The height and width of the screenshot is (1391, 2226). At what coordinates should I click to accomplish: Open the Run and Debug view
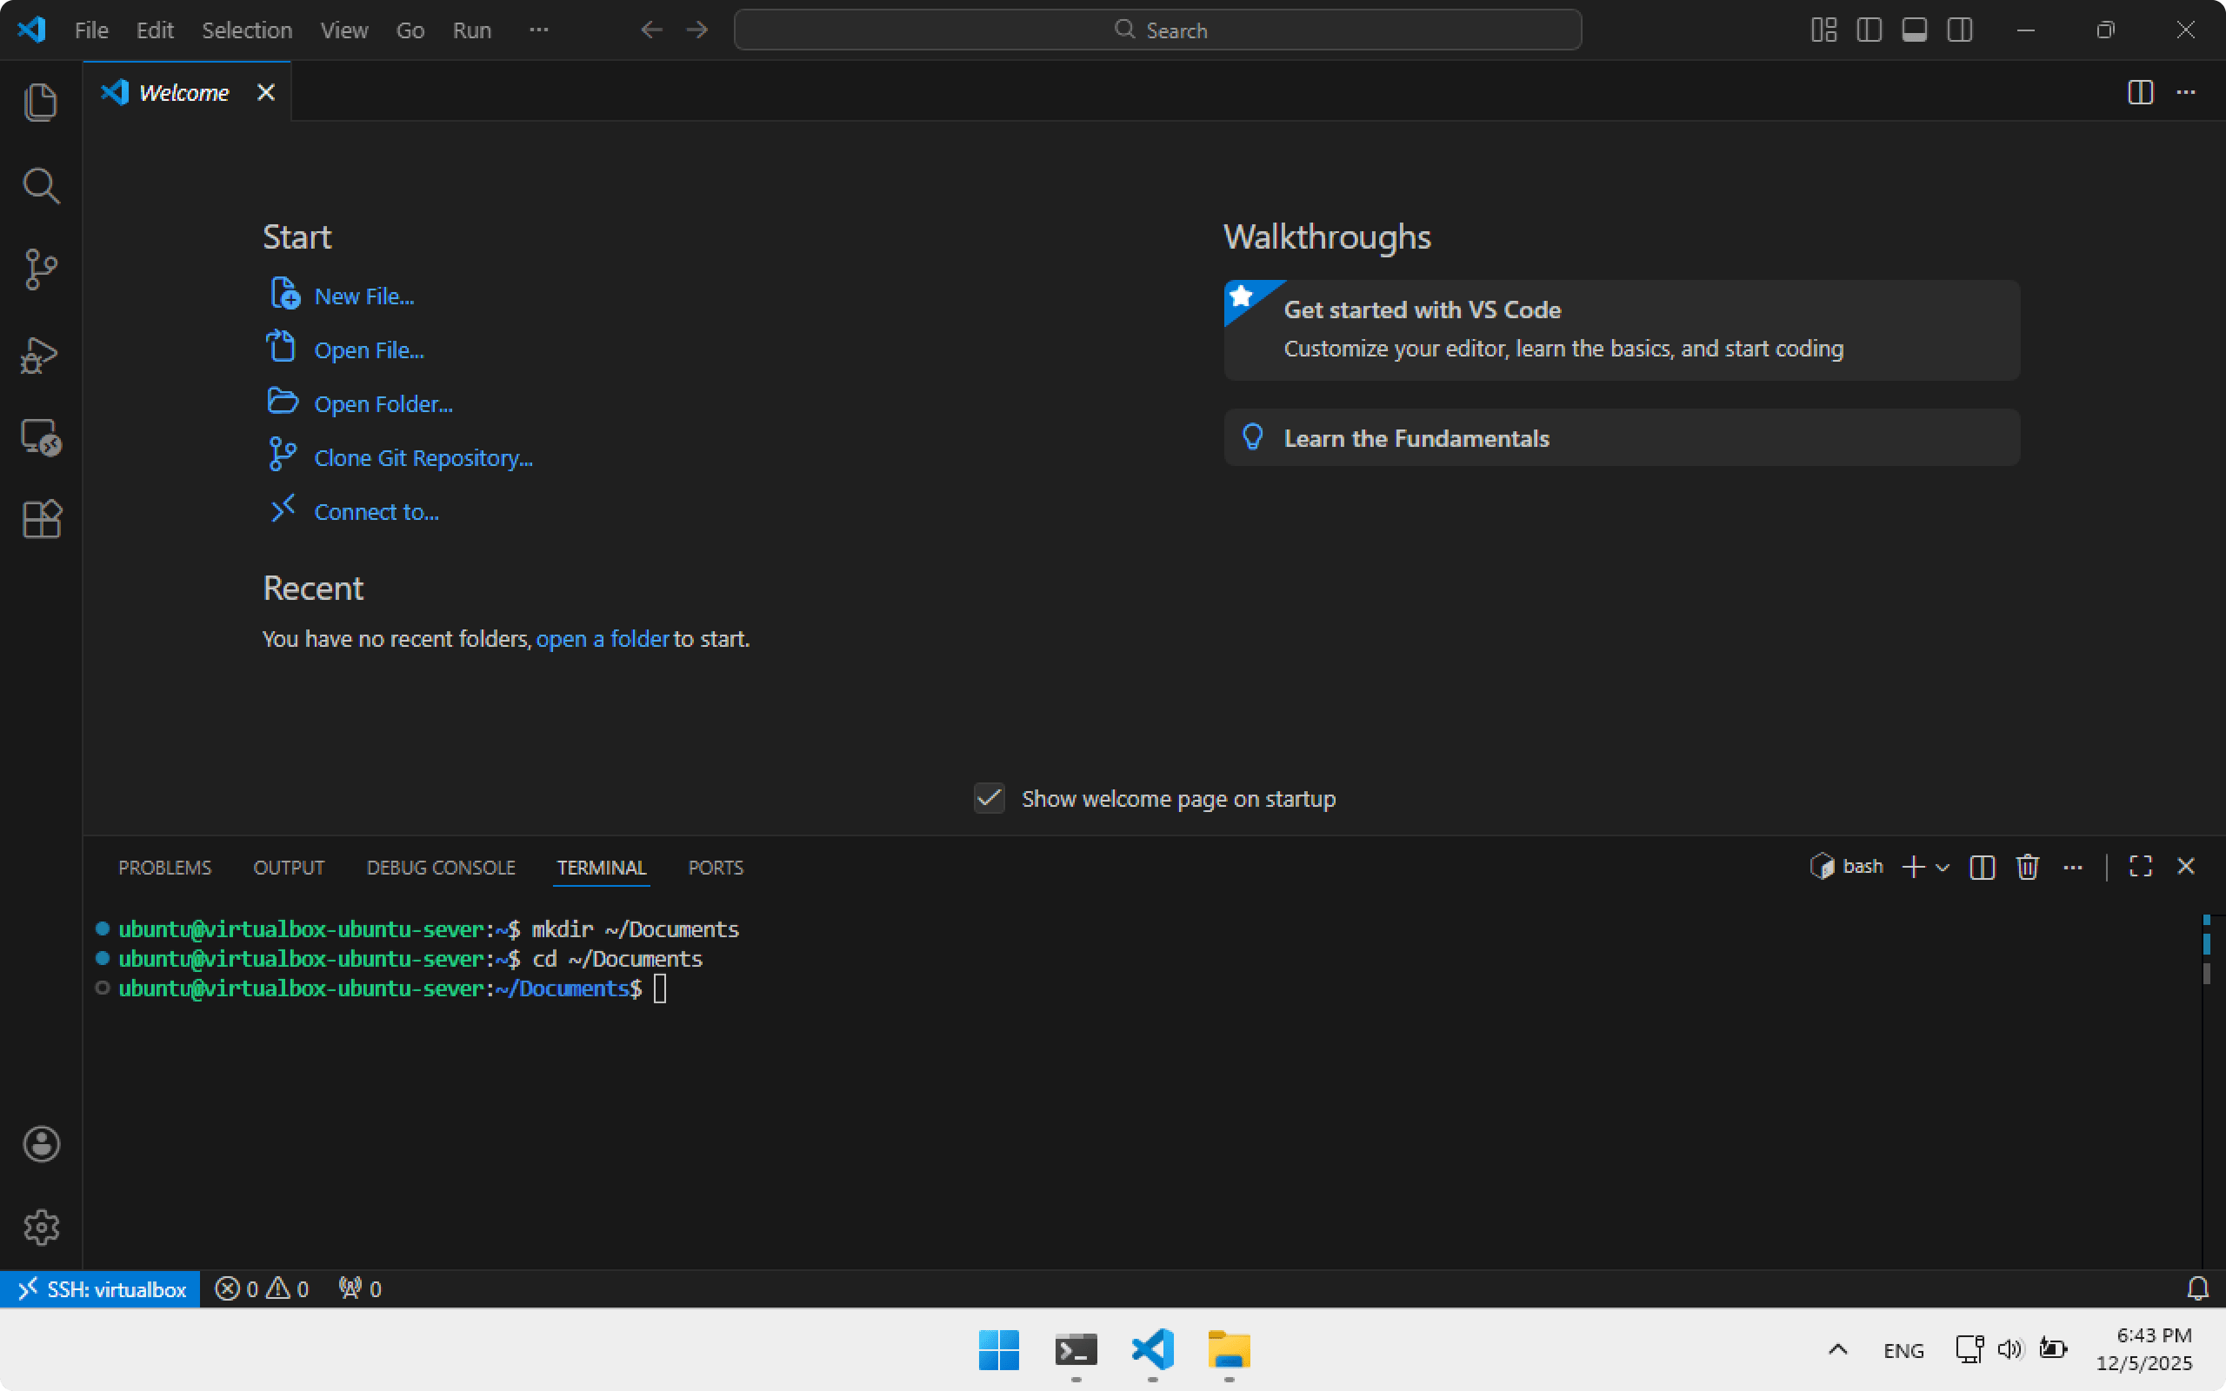point(41,354)
